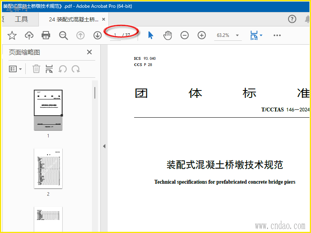This screenshot has height=233, width=311.
Task: Choose the selection arrow tool
Action: click(x=151, y=35)
